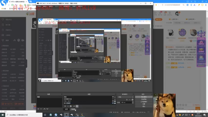The image size is (208, 117).
Task: Move source up with arrow icon
Action: pos(74,106)
